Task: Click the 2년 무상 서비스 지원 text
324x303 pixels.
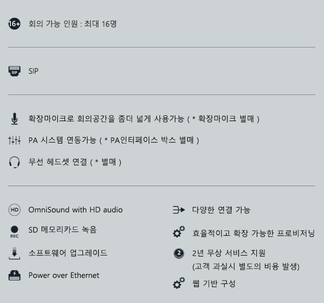Action: pos(229,253)
